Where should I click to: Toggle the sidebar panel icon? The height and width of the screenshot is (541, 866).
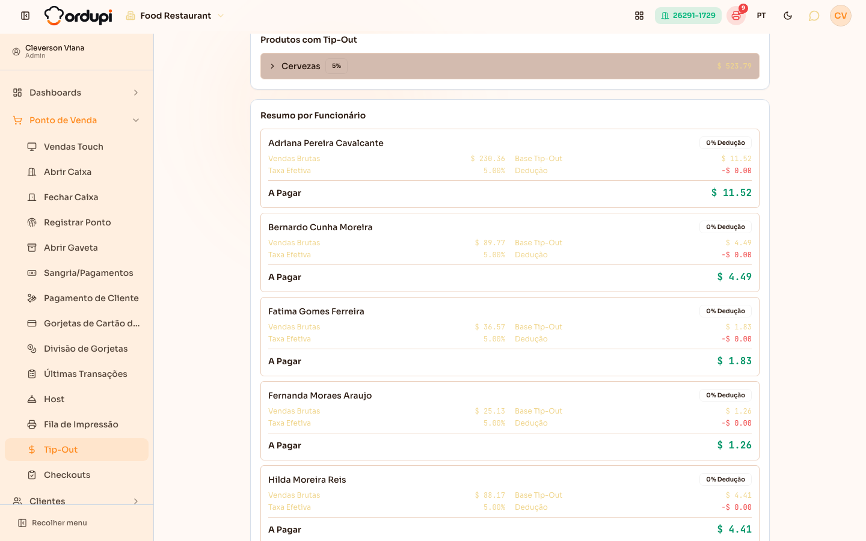[x=25, y=16]
